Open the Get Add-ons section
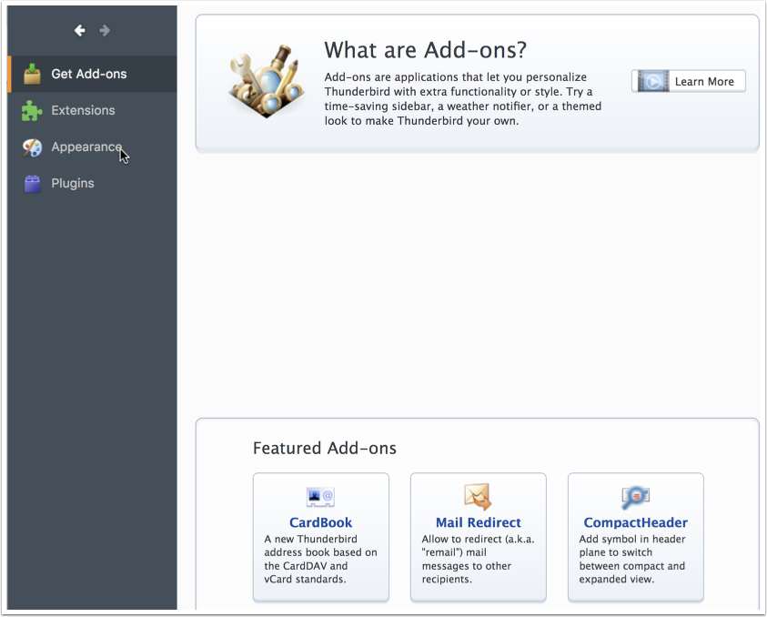 93,74
